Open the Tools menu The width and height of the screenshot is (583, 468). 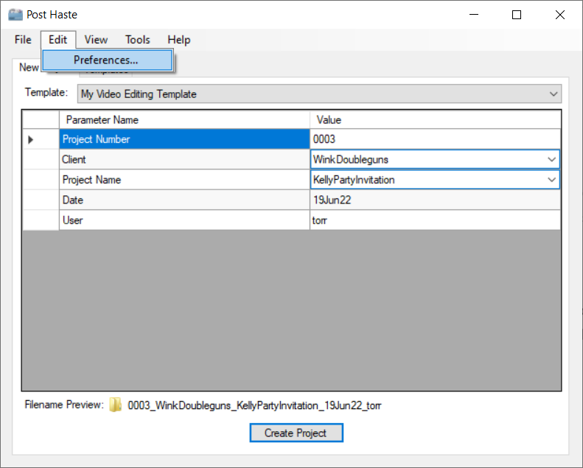click(x=137, y=40)
